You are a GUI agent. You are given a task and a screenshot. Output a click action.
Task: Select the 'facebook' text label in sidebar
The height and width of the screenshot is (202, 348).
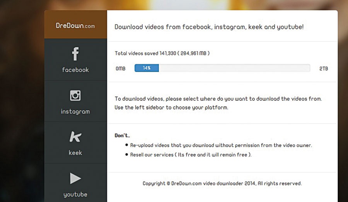coord(75,70)
